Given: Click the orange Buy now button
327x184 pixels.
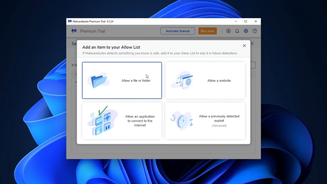Looking at the screenshot, I should click(x=207, y=31).
